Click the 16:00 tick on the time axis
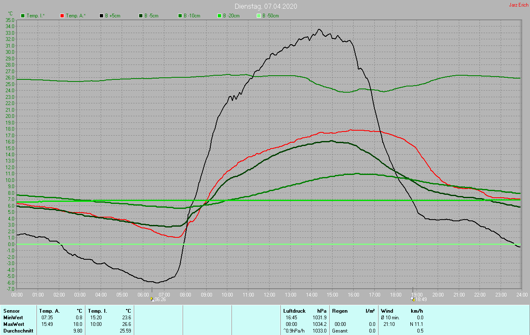530x335 pixels. pyautogui.click(x=353, y=294)
